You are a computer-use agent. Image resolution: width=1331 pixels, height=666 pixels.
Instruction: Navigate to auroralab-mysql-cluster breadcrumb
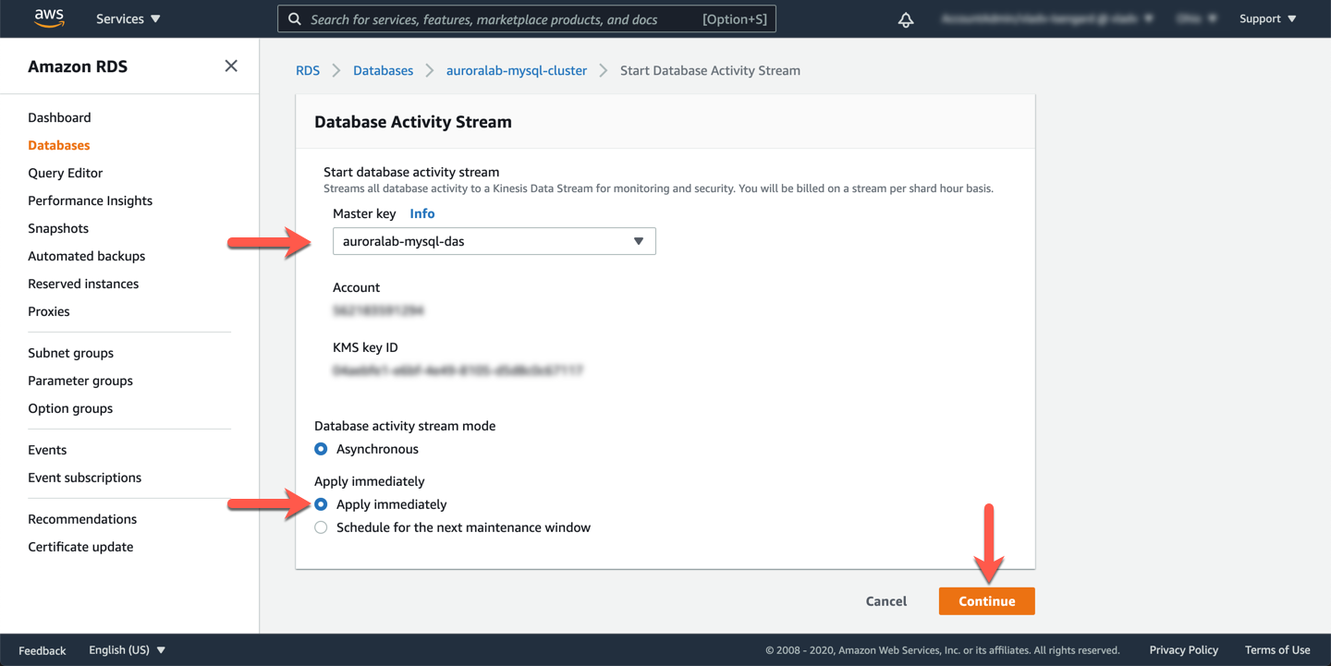coord(516,70)
